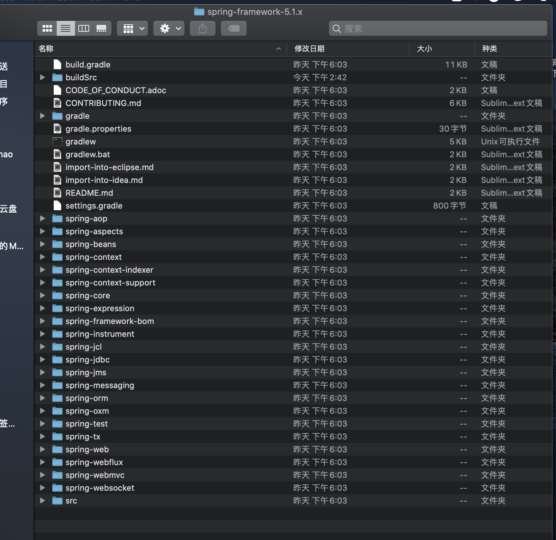Select the spring-context-support folder name
Viewport: 556px width, 540px height.
pos(110,282)
